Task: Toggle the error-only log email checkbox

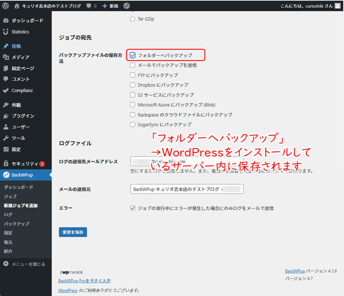Action: tap(132, 208)
